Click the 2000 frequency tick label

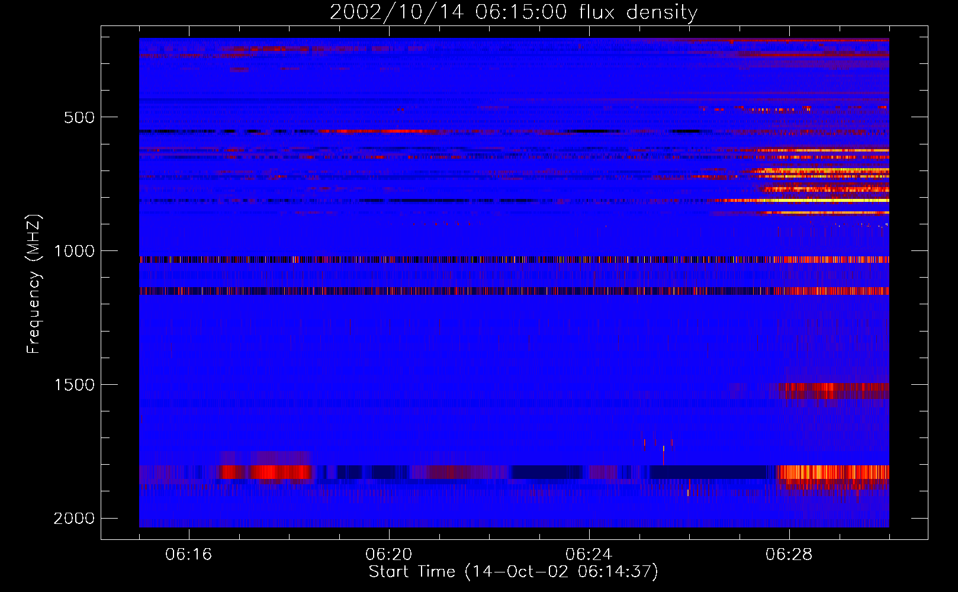[x=74, y=519]
